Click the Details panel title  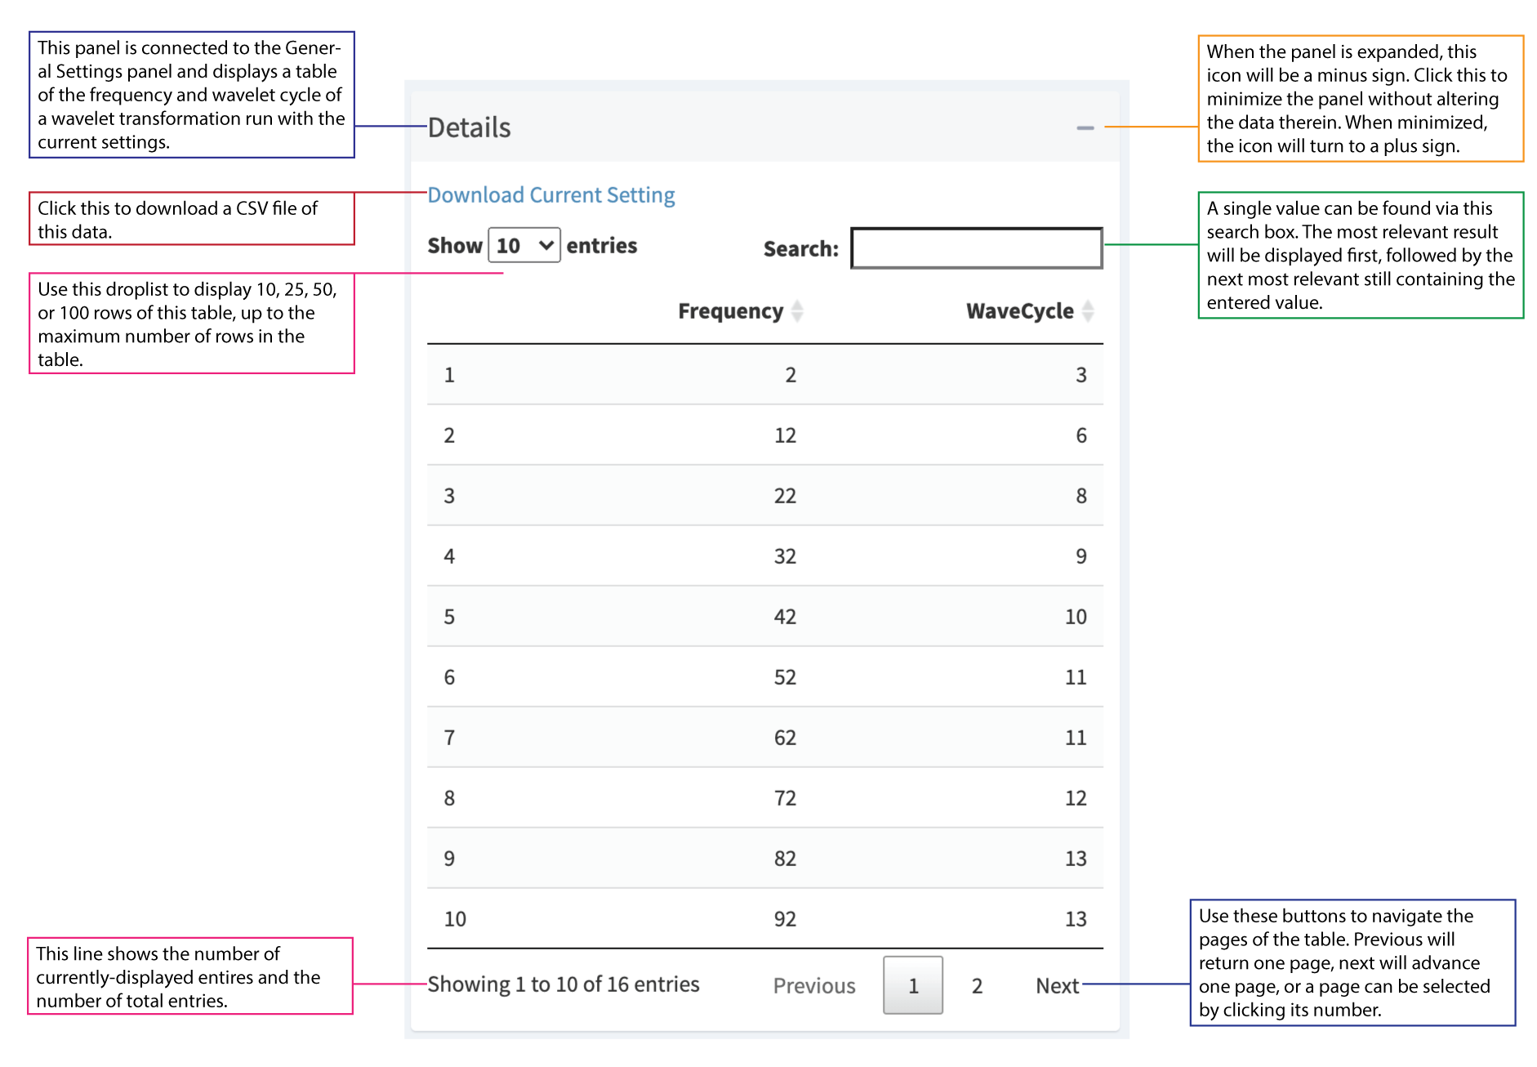[470, 128]
